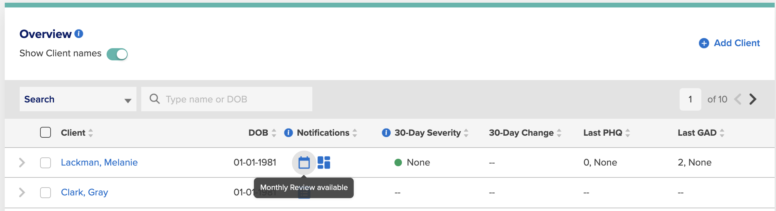Viewport: 776px width, 211px height.
Task: Click the Add Client link
Action: pos(737,43)
